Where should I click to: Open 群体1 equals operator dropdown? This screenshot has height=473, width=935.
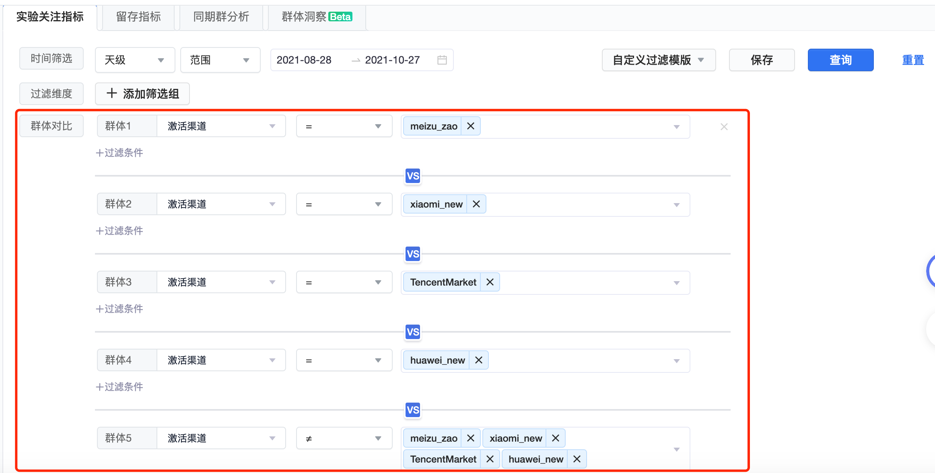[344, 126]
